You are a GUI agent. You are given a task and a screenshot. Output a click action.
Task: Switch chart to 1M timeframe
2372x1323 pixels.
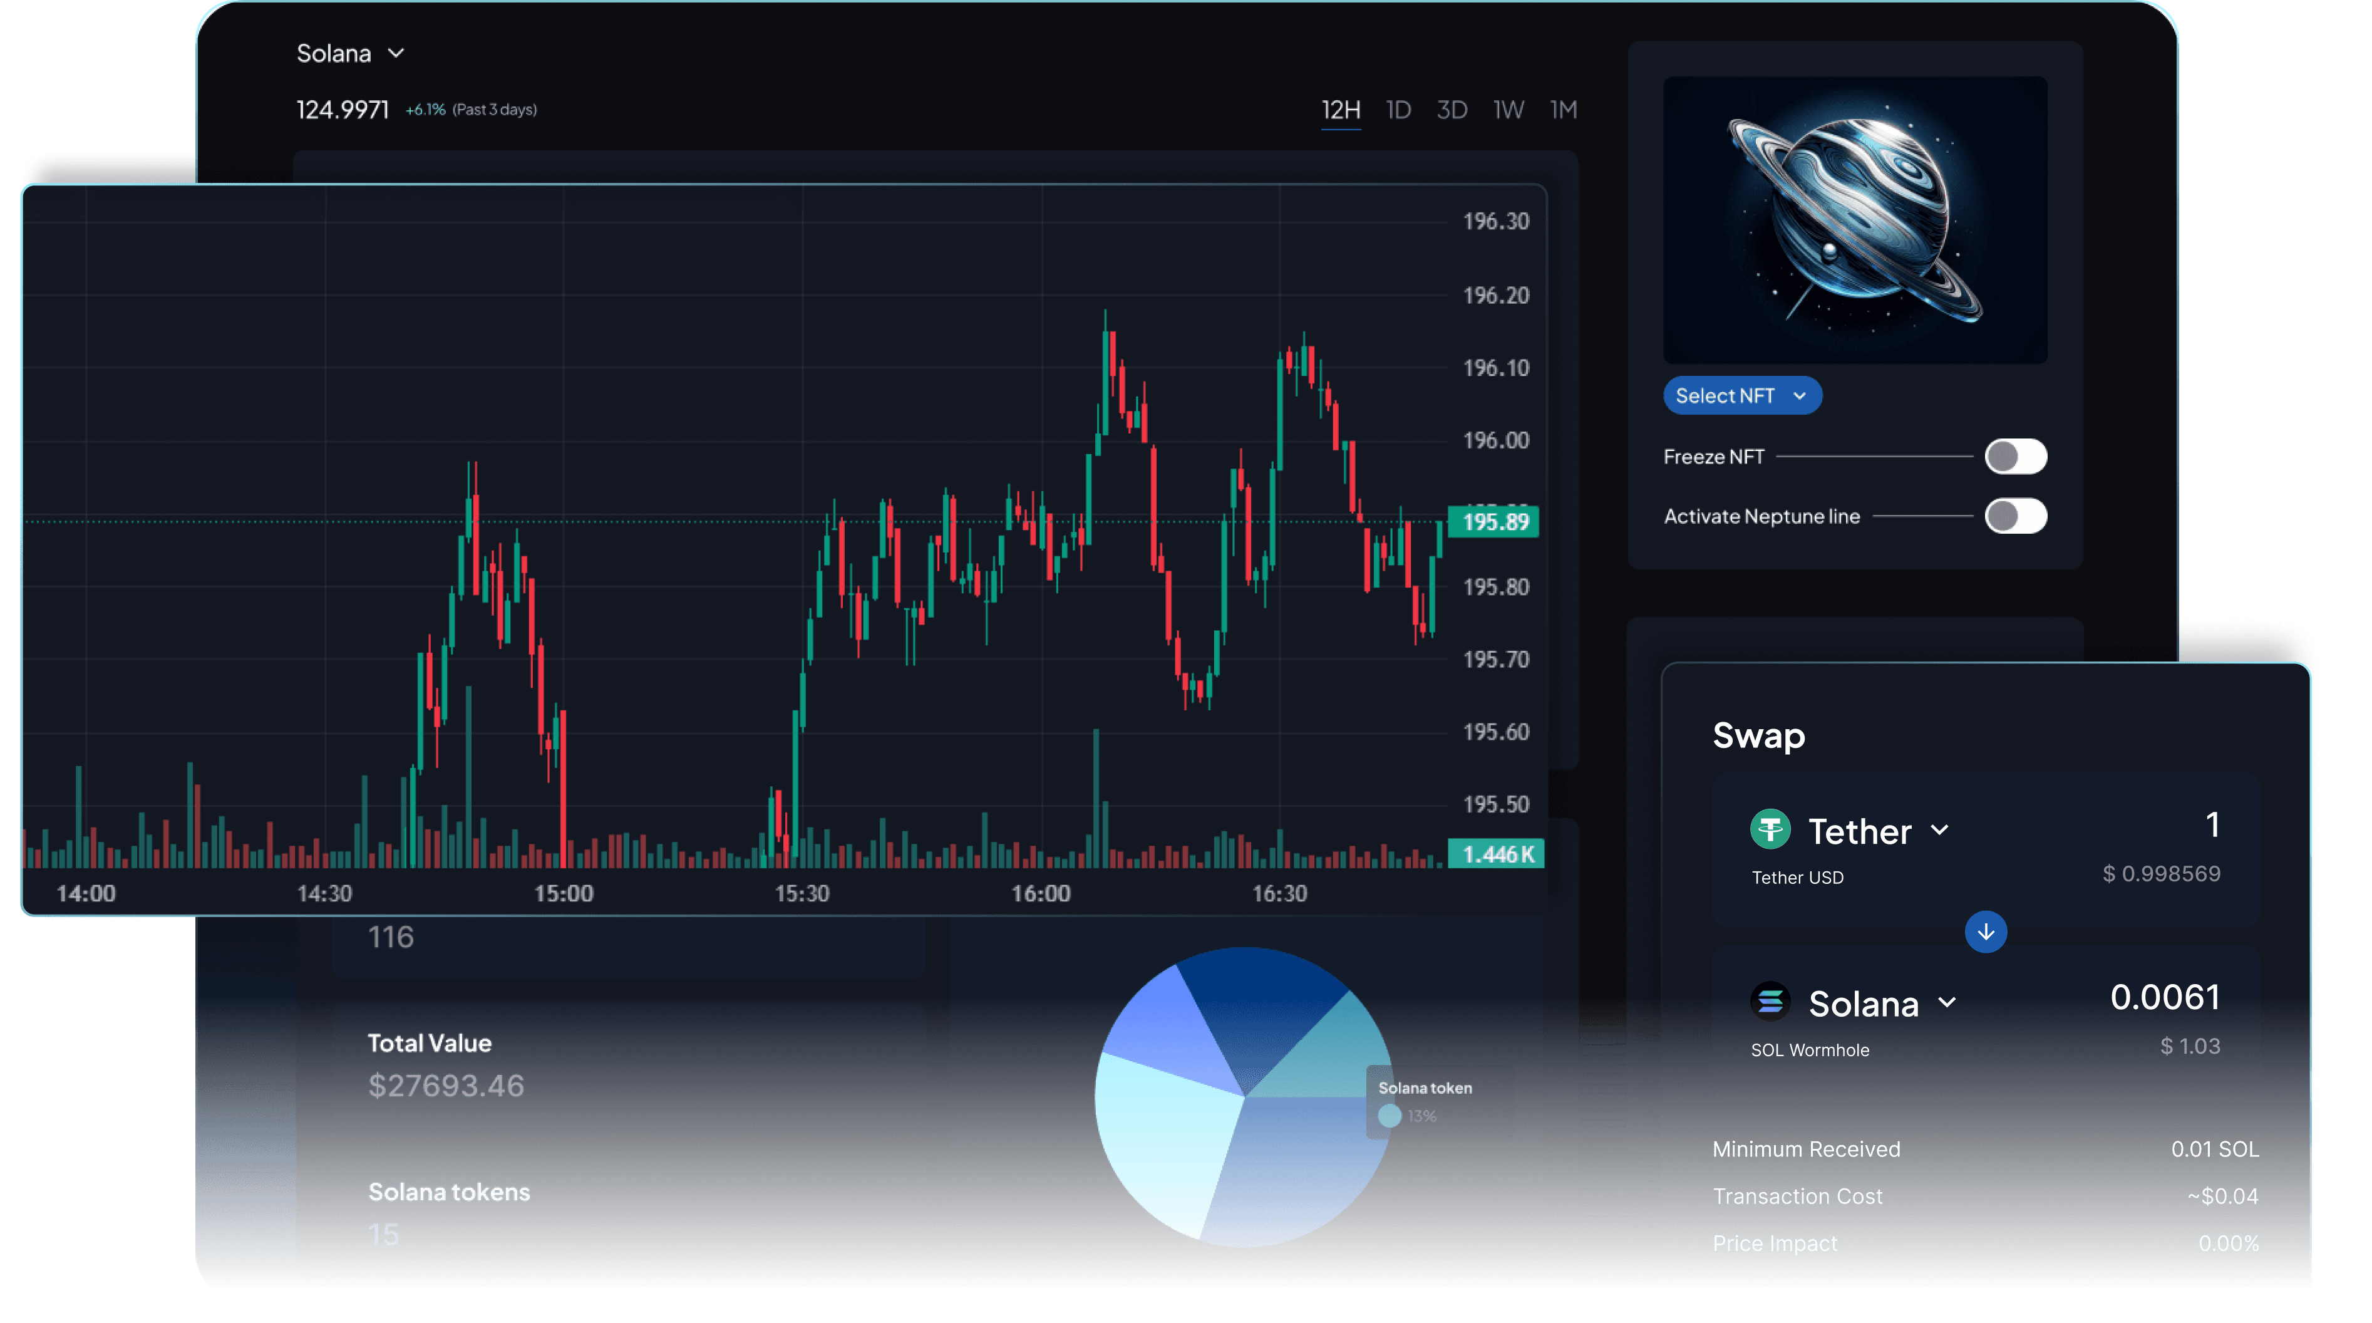click(x=1564, y=110)
